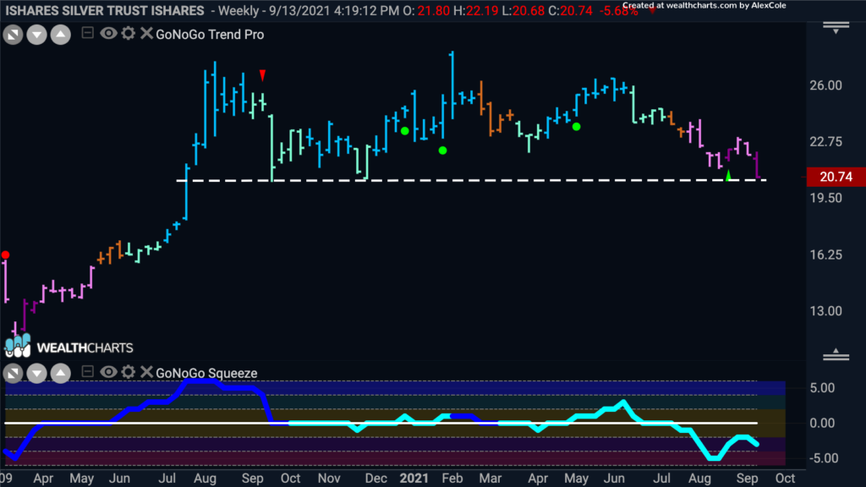Click the 22.75 price axis label
866x487 pixels.
point(825,142)
